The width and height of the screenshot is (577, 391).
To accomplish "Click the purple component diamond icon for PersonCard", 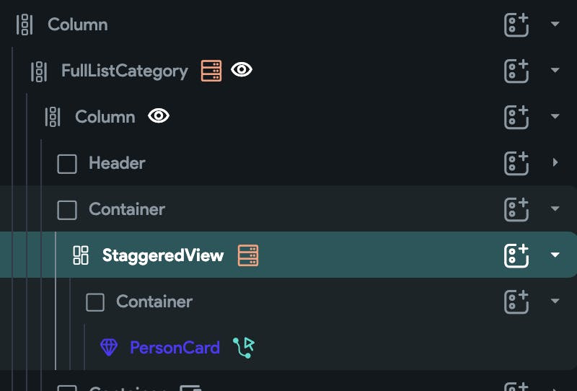I will (x=109, y=348).
